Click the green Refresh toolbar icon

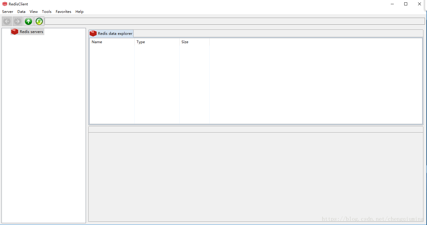39,21
